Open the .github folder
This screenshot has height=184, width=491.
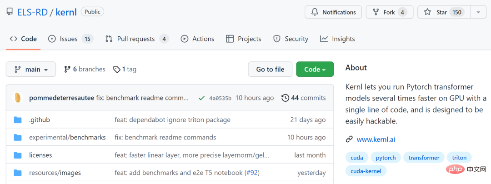pyautogui.click(x=40, y=120)
